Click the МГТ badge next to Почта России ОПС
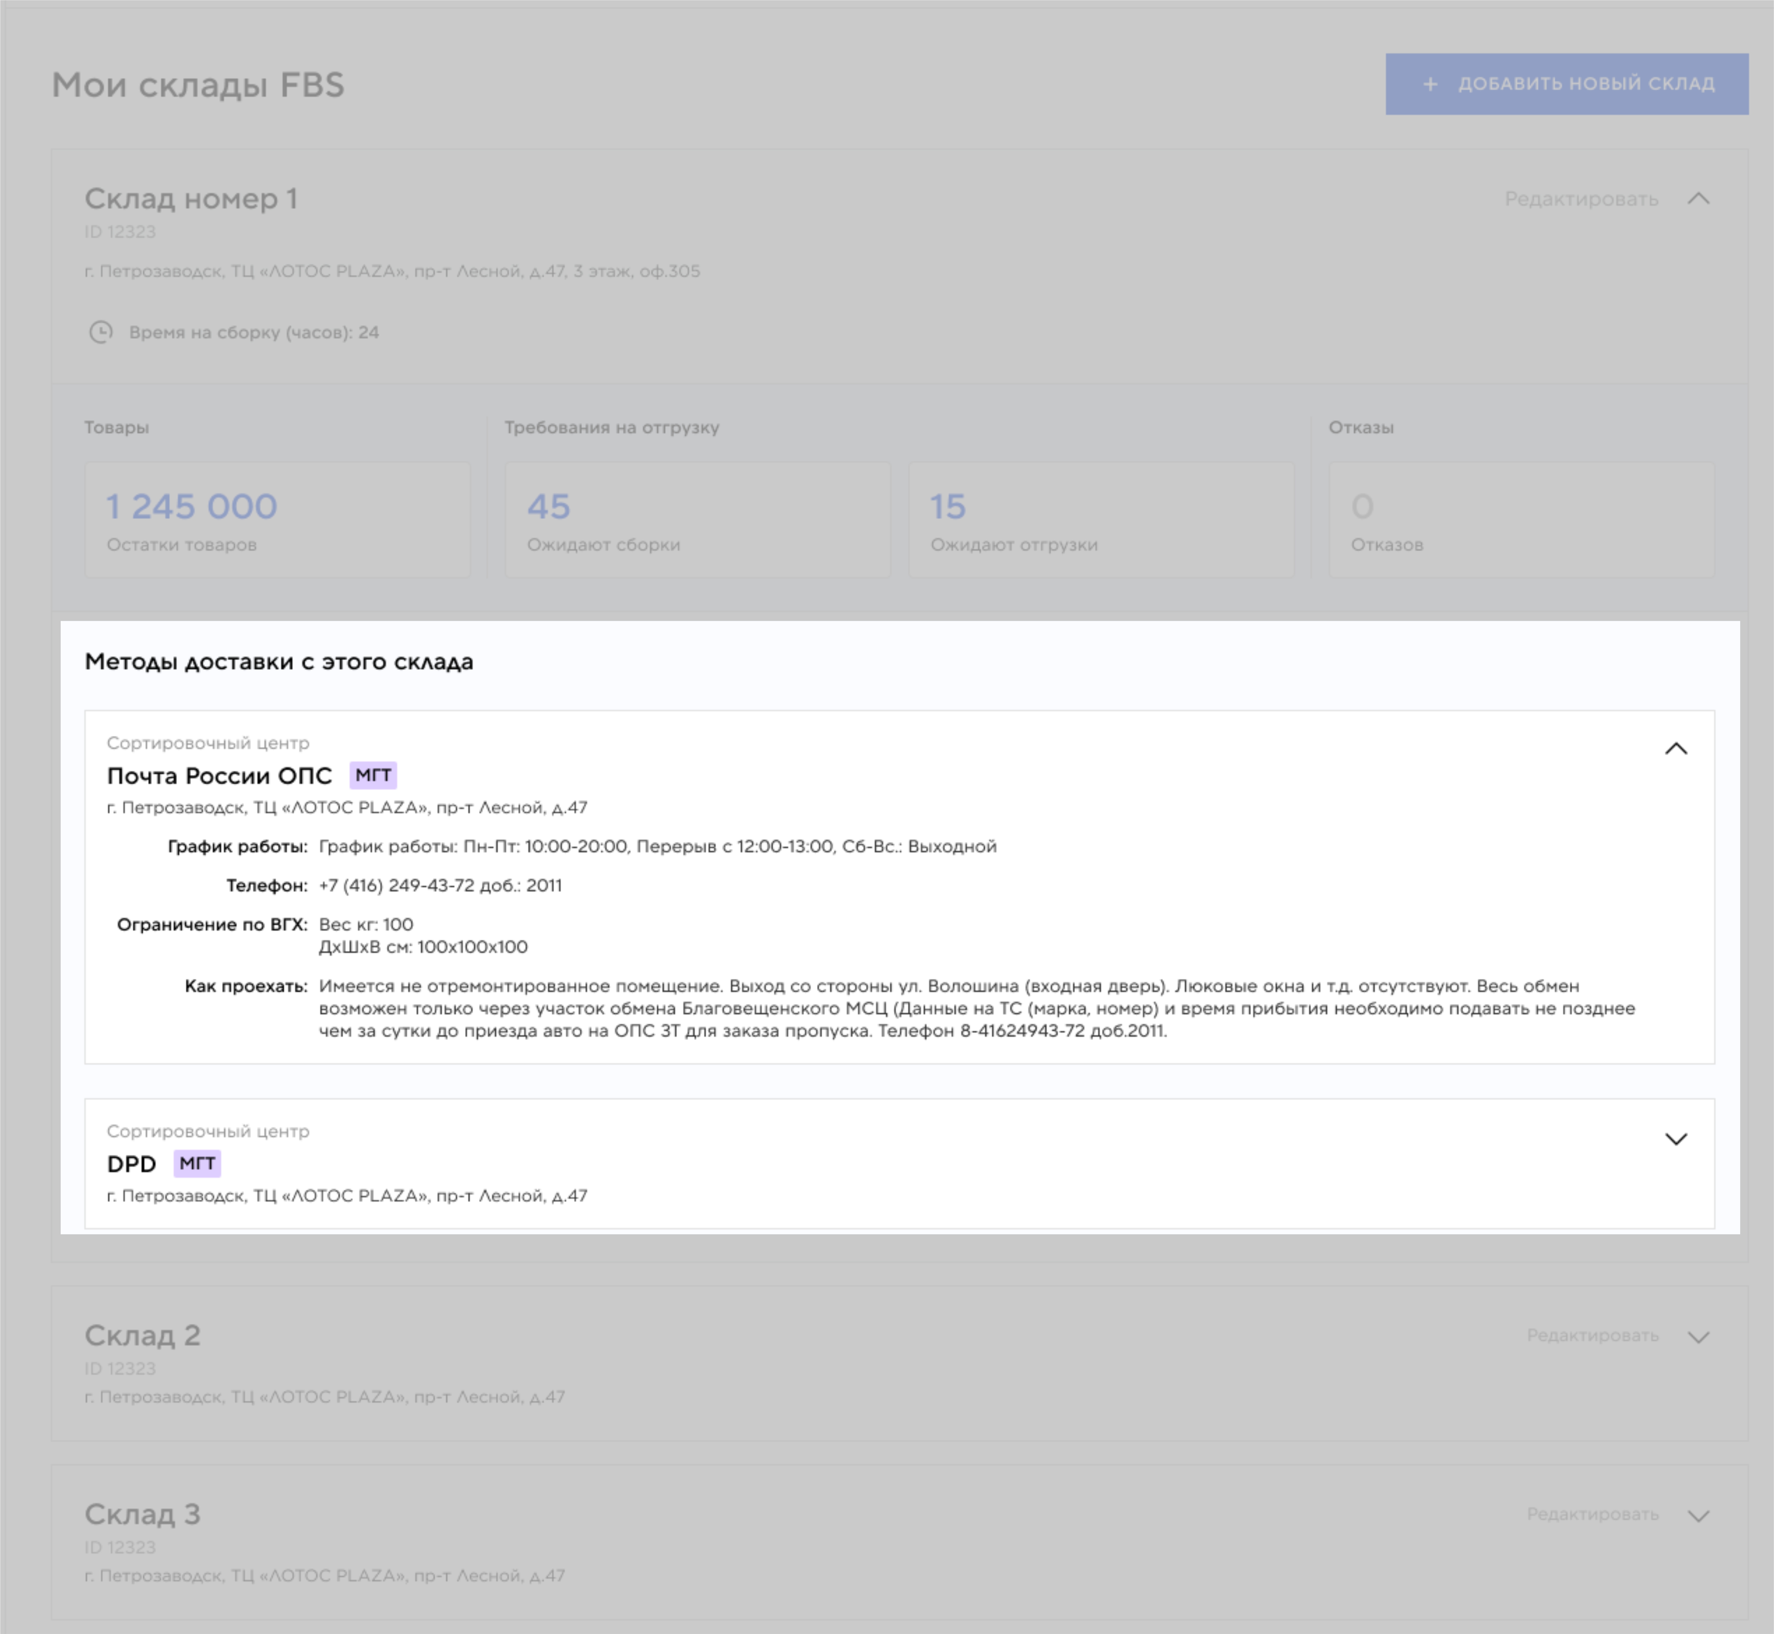The height and width of the screenshot is (1634, 1774). (373, 775)
